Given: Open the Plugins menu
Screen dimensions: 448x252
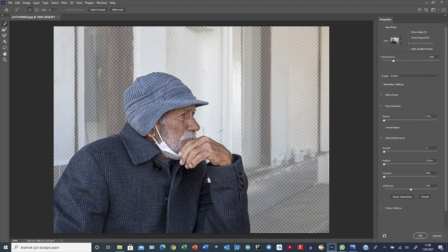Looking at the screenshot, I should [89, 3].
